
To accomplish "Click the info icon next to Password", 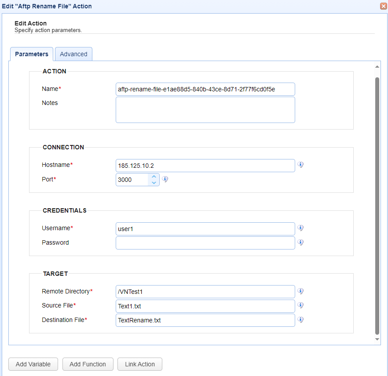I will (x=300, y=242).
